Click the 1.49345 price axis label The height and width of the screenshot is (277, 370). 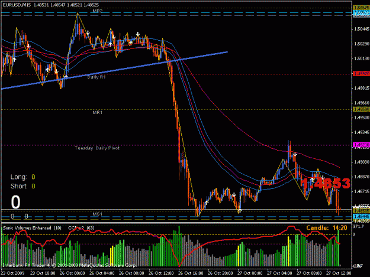click(x=362, y=132)
